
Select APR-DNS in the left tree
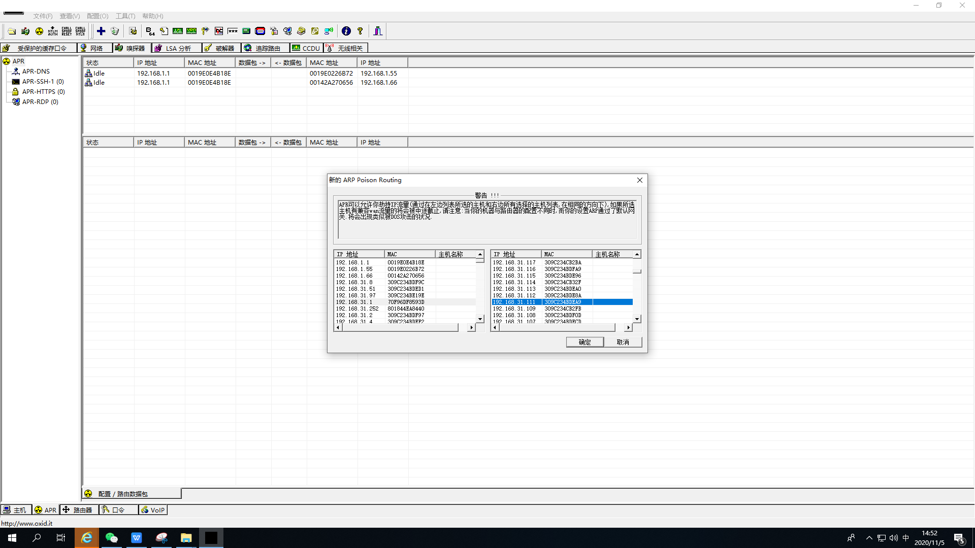tap(36, 72)
